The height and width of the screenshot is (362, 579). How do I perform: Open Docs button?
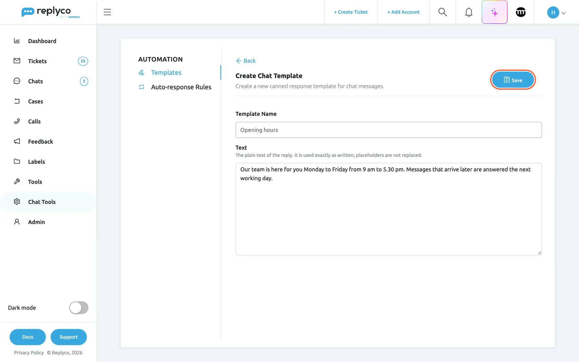click(28, 337)
